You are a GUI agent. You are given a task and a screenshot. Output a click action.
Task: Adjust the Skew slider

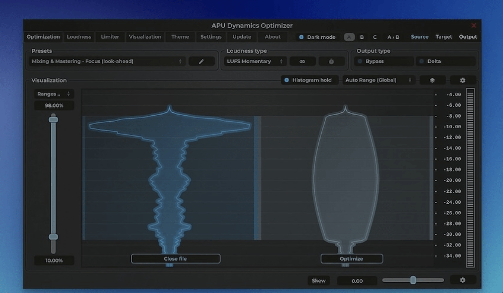click(413, 281)
